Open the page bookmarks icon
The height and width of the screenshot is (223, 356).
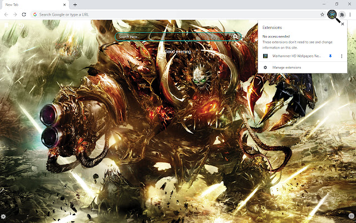pos(6,26)
